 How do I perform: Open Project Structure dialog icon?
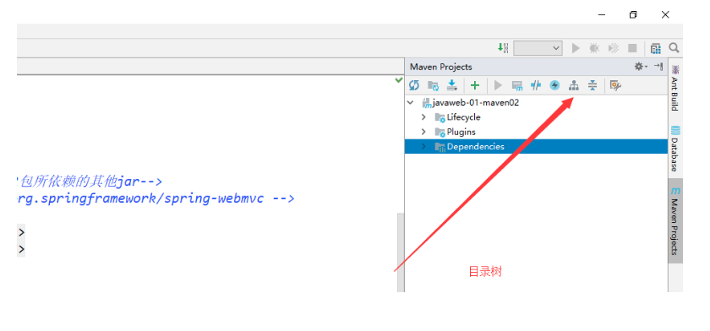655,48
